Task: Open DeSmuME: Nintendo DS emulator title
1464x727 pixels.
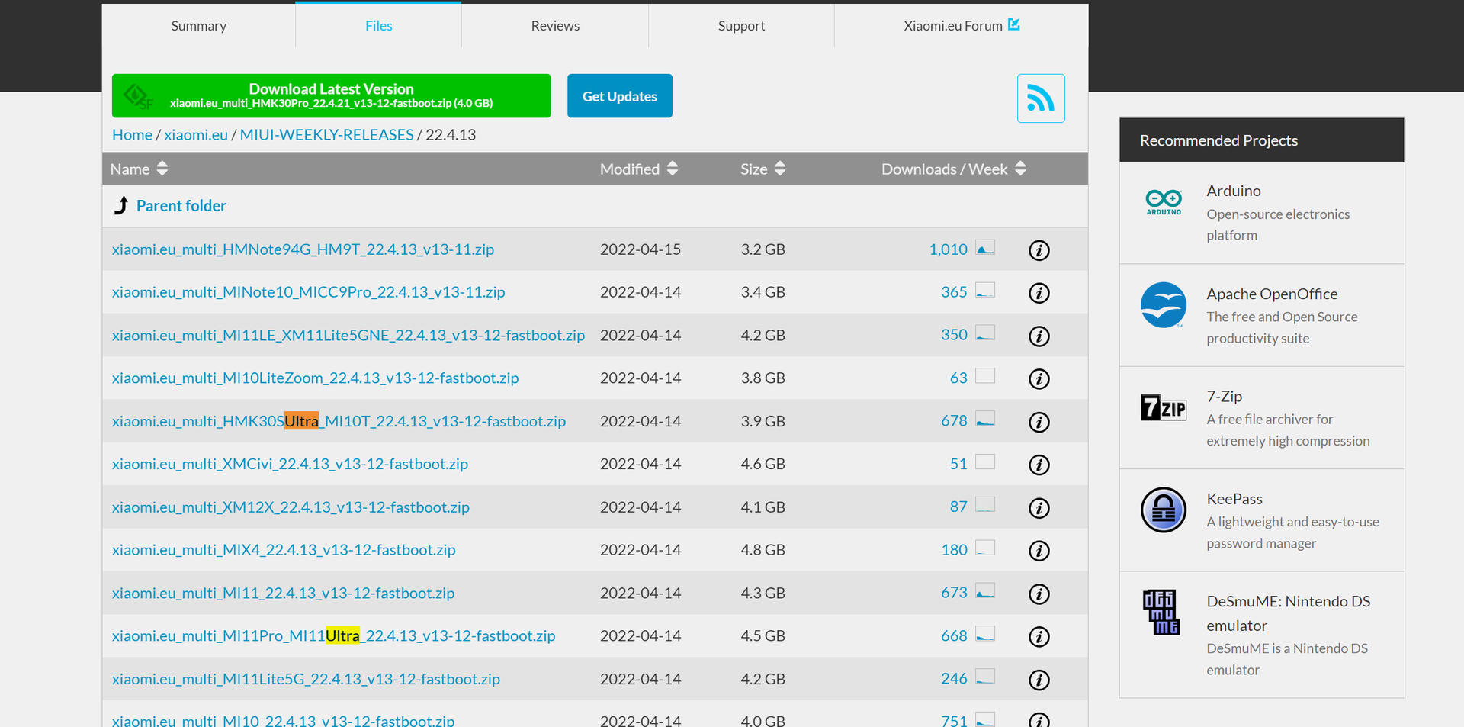Action: [1289, 613]
